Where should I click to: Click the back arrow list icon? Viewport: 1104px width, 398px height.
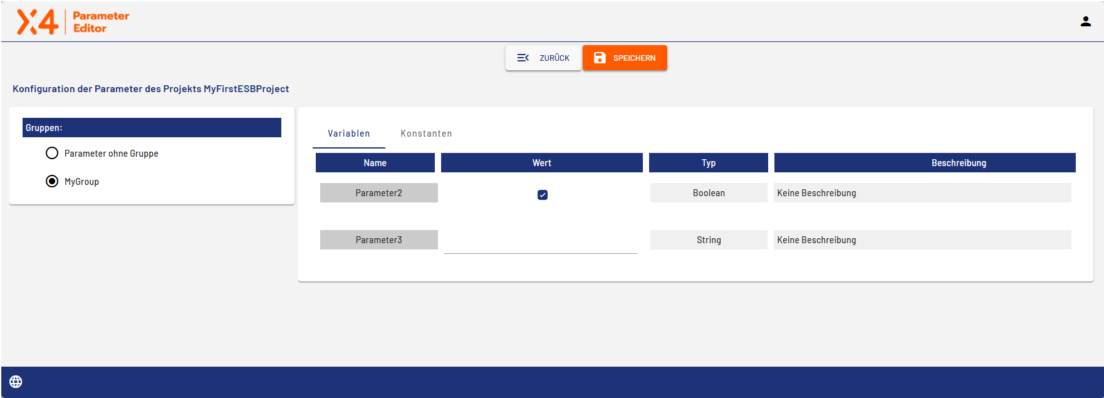point(523,58)
